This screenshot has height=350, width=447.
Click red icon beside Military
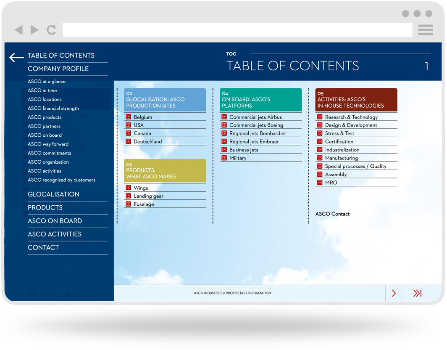[224, 158]
